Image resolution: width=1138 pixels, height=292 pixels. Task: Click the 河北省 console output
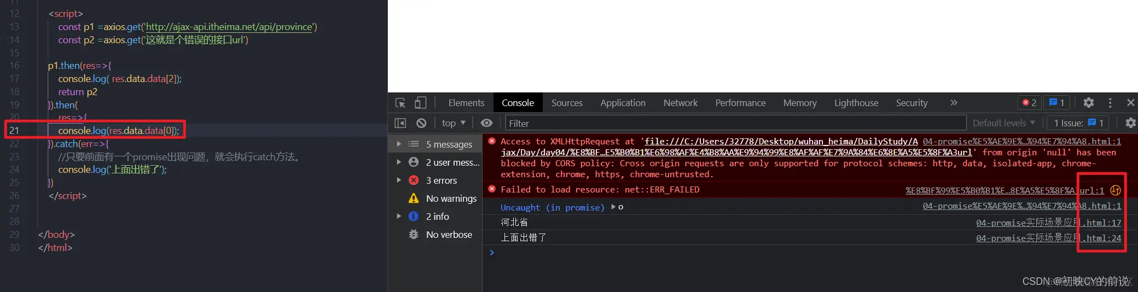point(514,222)
